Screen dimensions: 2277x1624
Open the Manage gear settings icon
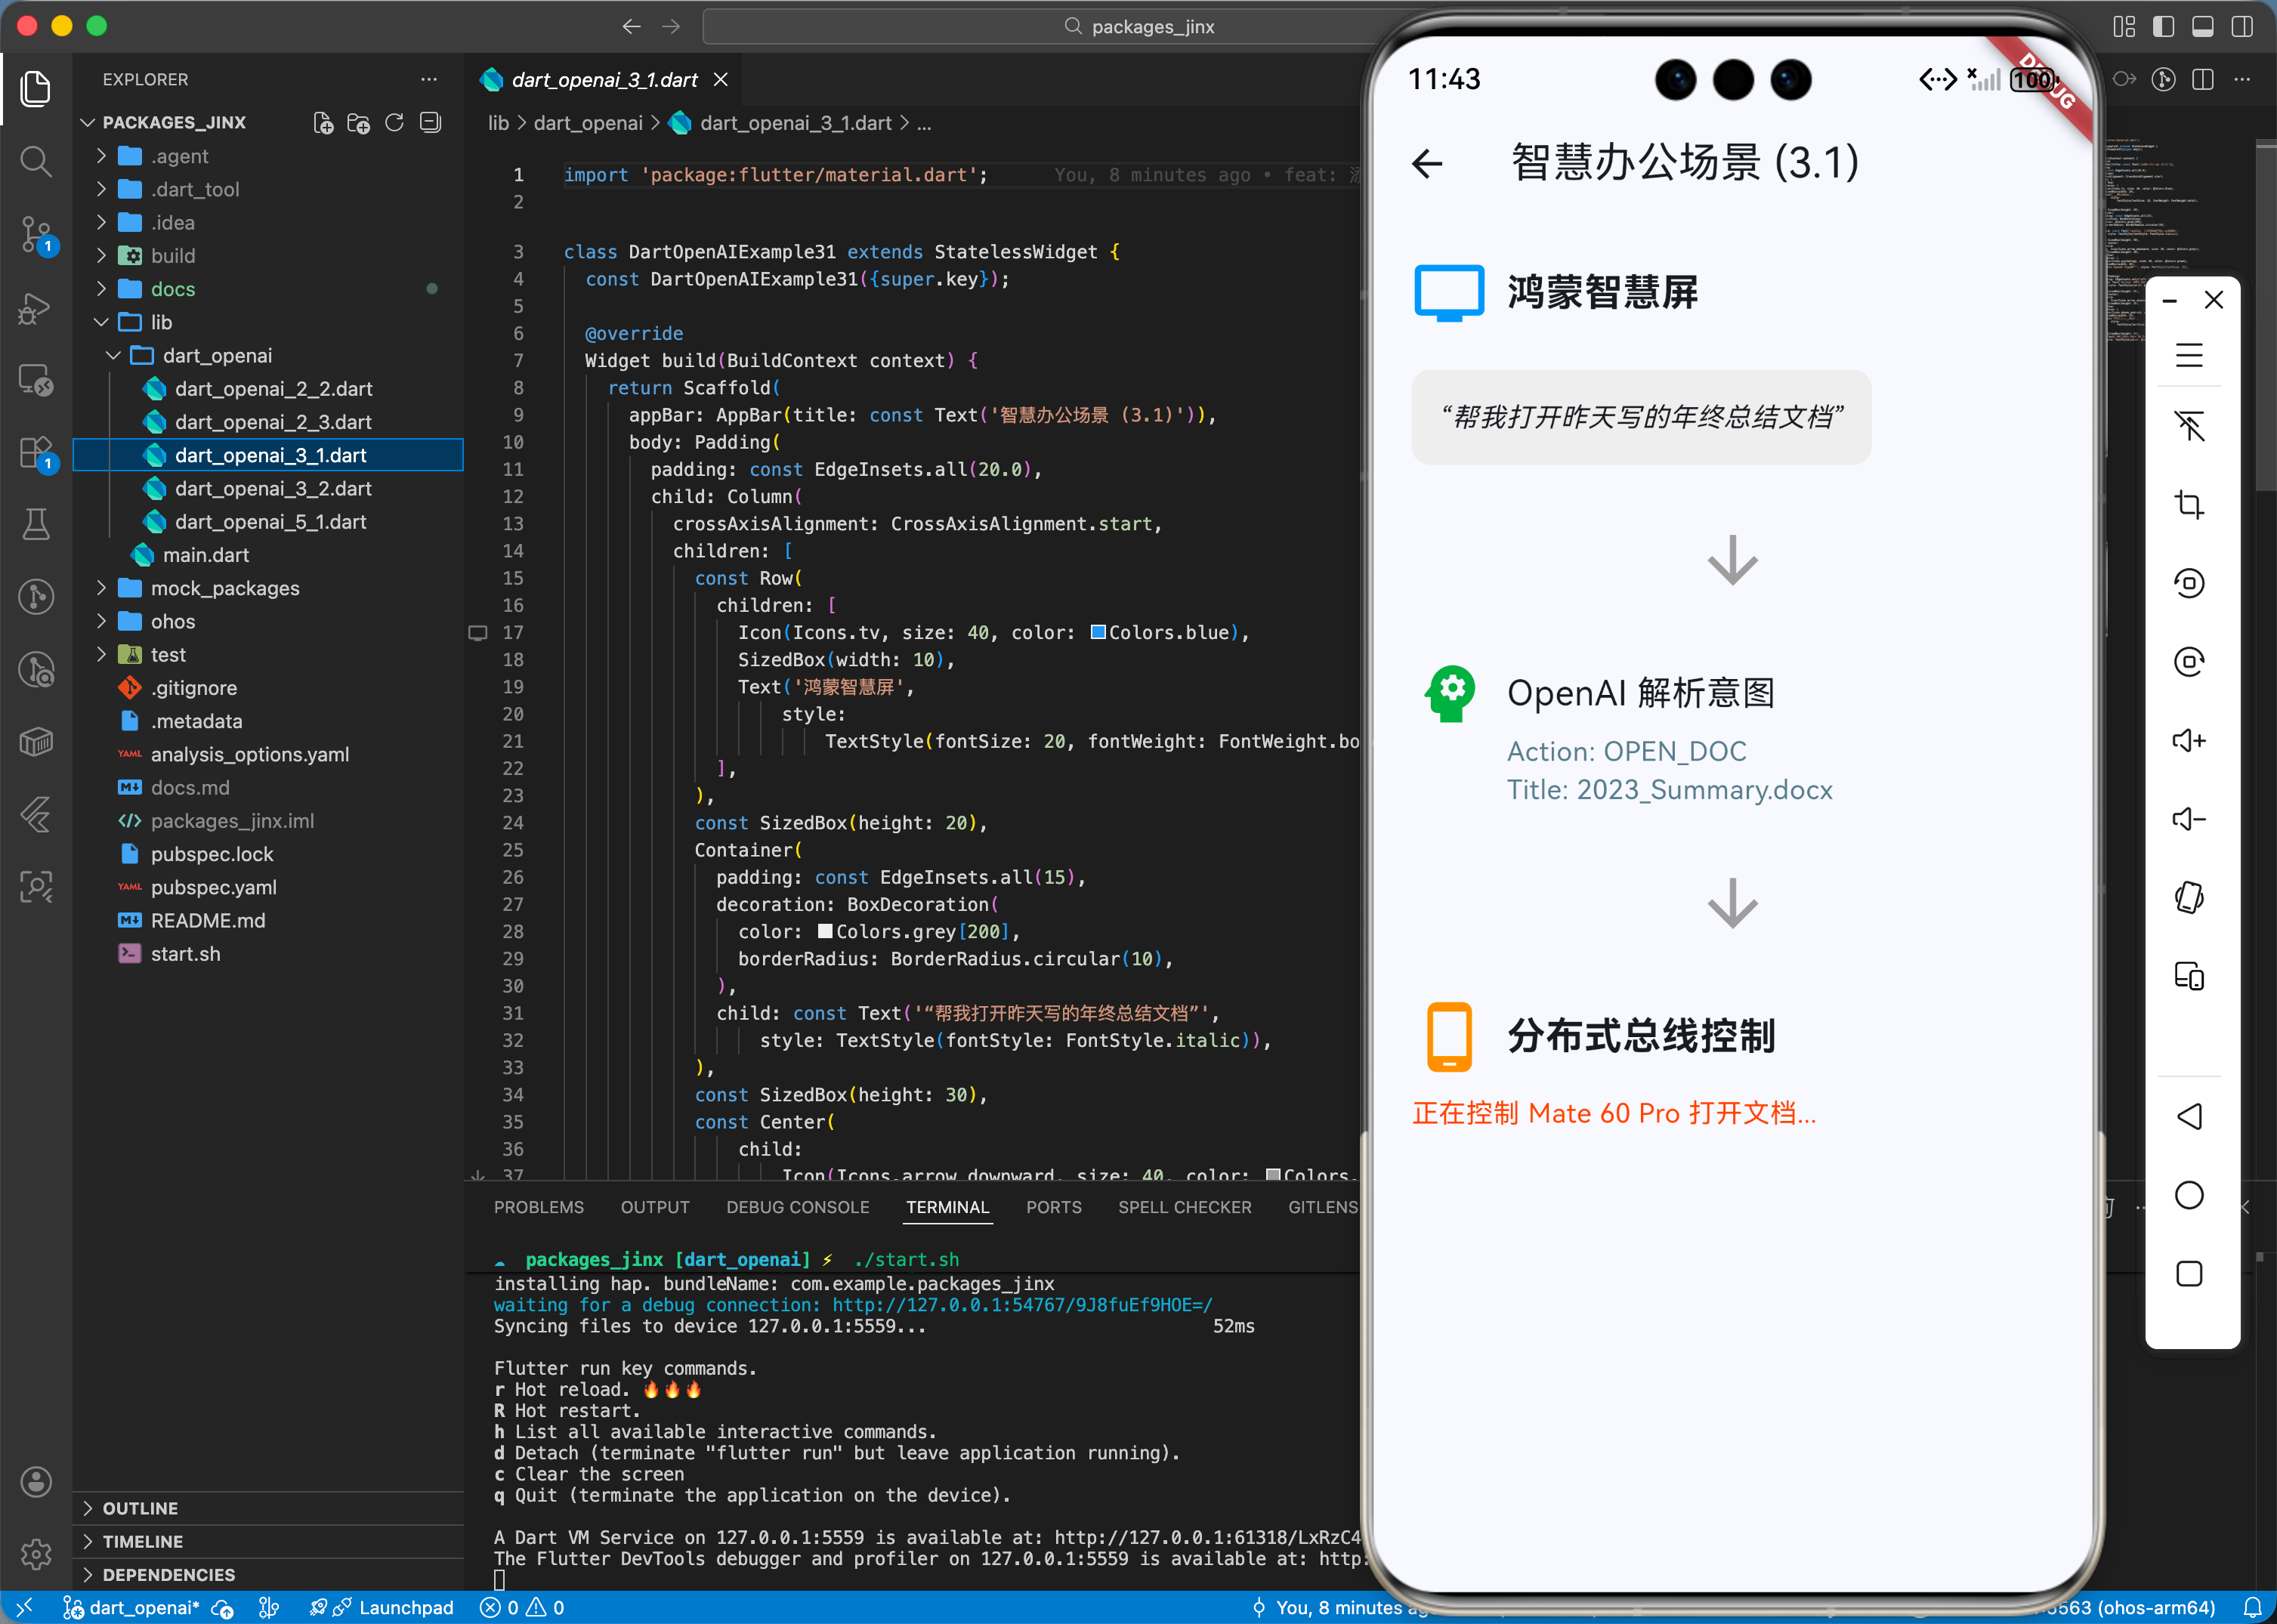click(x=36, y=1553)
